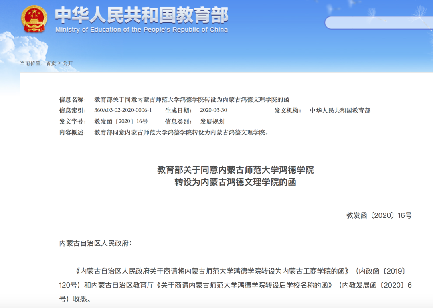Click the 发文机构 label
This screenshot has width=433, height=308.
point(288,111)
